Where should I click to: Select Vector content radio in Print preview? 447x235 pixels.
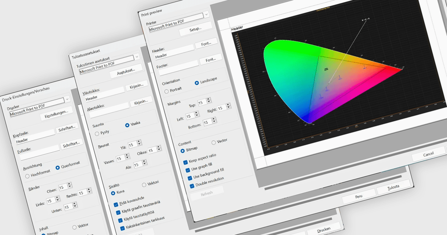tap(214, 142)
